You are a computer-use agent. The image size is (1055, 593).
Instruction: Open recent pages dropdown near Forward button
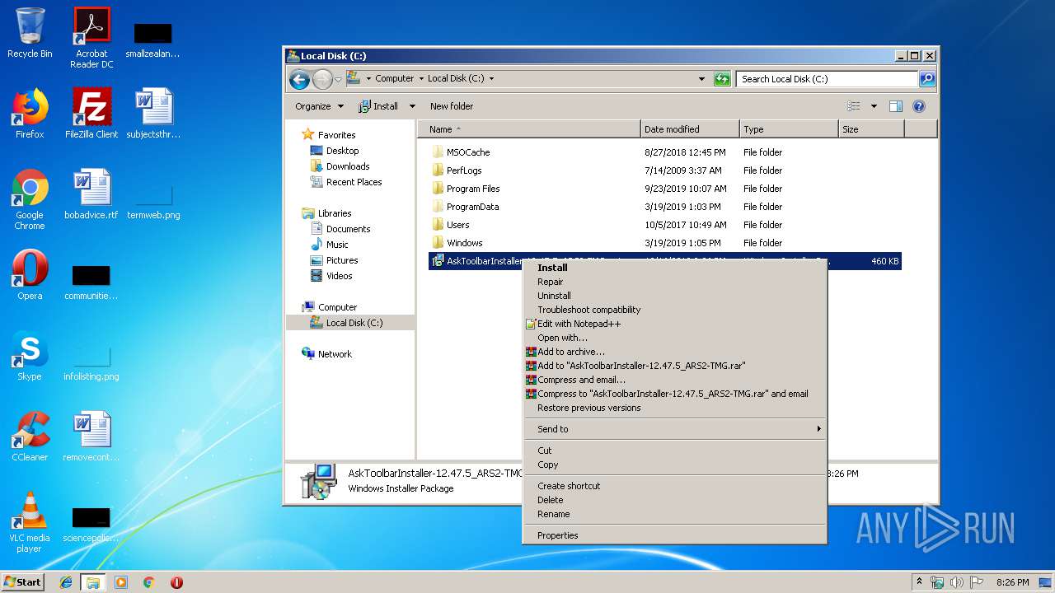(x=338, y=80)
